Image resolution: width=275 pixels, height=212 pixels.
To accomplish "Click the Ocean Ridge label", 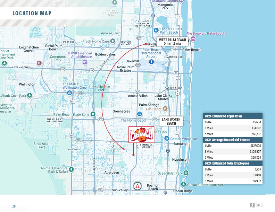I will tap(183, 191).
